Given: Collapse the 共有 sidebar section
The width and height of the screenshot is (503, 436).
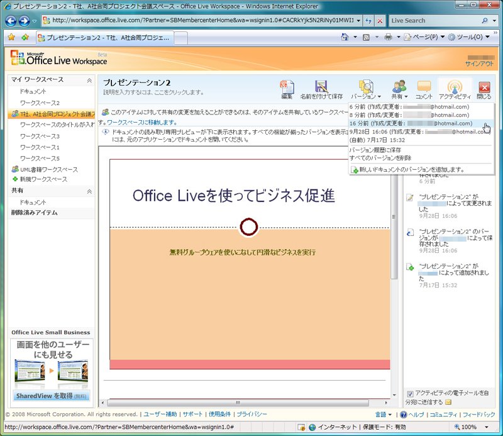Looking at the screenshot, I should (89, 191).
